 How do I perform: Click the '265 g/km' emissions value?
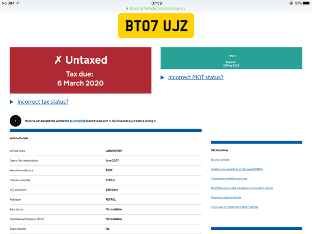coord(112,190)
